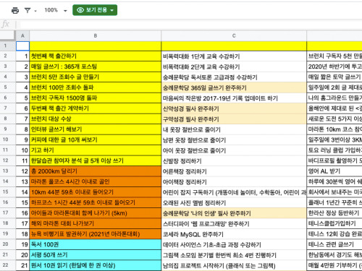362x271 pixels.
Task: Click the select-all corner box
Action: pos(7,35)
